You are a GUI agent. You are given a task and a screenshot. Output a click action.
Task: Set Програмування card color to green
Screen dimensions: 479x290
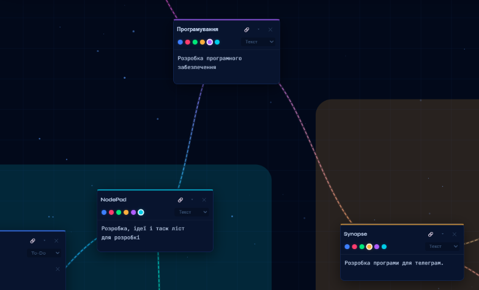pyautogui.click(x=195, y=42)
